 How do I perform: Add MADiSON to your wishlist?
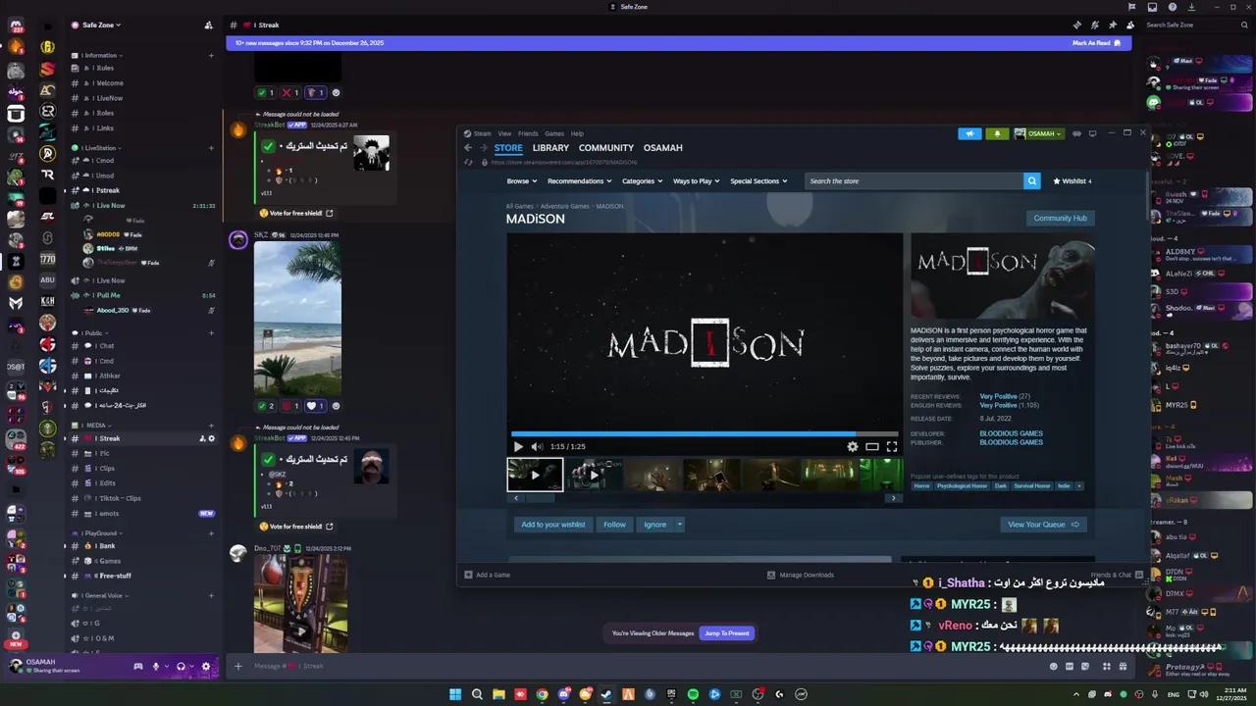pyautogui.click(x=552, y=525)
